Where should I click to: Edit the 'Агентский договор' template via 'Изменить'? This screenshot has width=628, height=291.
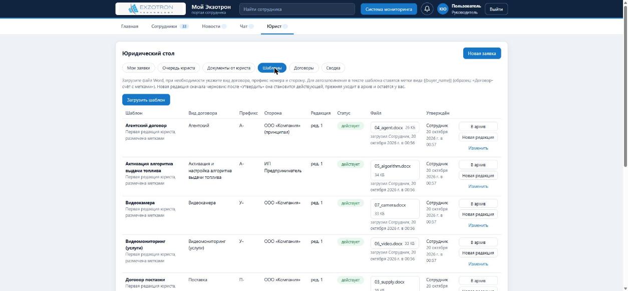tap(478, 148)
